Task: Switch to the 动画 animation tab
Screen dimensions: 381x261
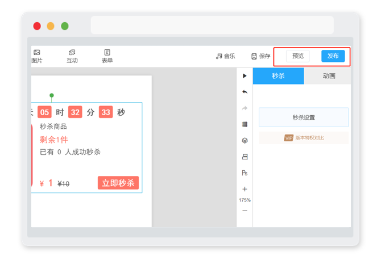Action: [x=328, y=76]
